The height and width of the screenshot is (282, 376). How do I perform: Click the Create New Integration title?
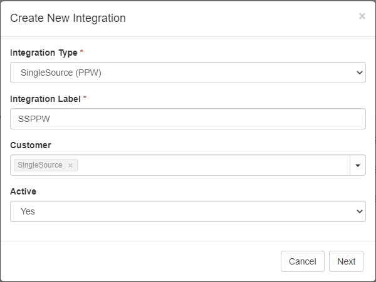click(x=68, y=18)
